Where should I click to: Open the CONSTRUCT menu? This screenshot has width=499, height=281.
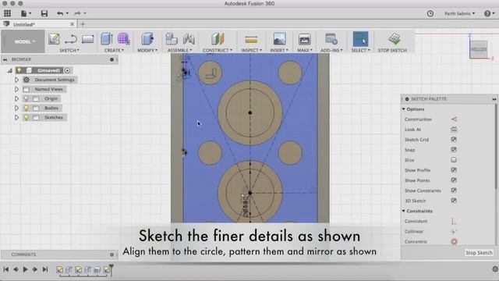tap(218, 50)
